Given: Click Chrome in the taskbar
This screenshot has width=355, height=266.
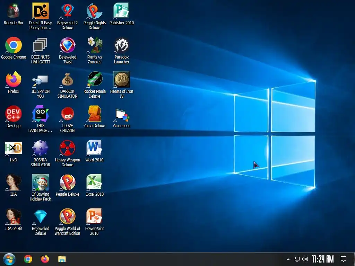Looking at the screenshot, I should coord(28,259).
